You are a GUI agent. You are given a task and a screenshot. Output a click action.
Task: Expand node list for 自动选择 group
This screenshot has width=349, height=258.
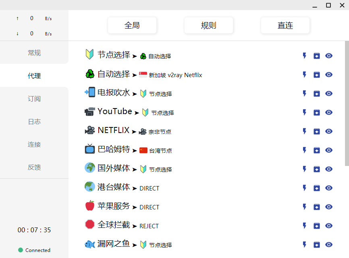click(317, 75)
